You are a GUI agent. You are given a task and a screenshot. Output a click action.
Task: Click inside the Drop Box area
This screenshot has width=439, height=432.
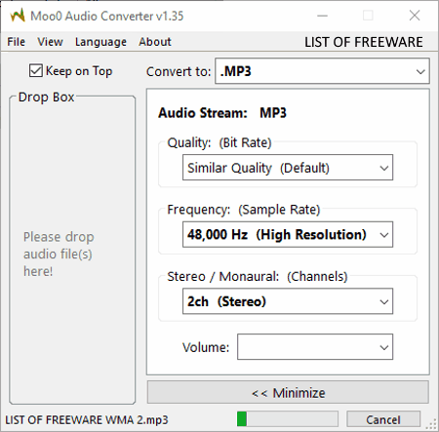point(72,251)
